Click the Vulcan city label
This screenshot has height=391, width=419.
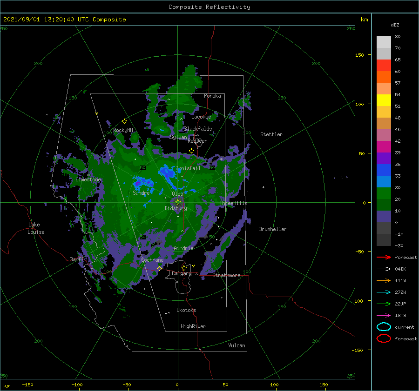click(237, 345)
